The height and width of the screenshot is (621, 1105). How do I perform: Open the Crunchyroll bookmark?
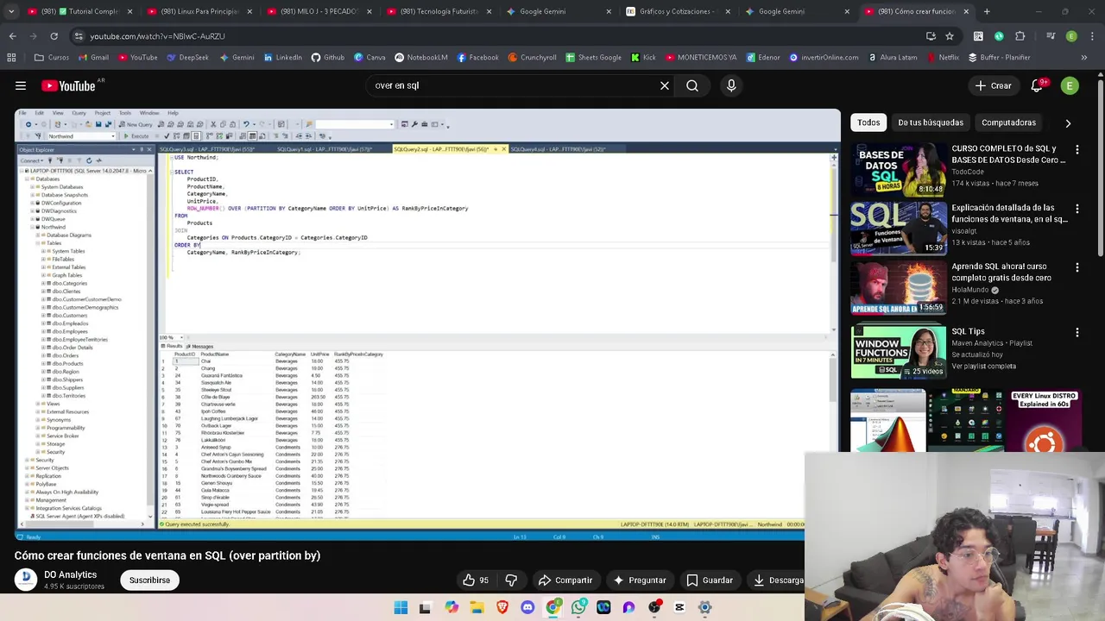pos(532,58)
